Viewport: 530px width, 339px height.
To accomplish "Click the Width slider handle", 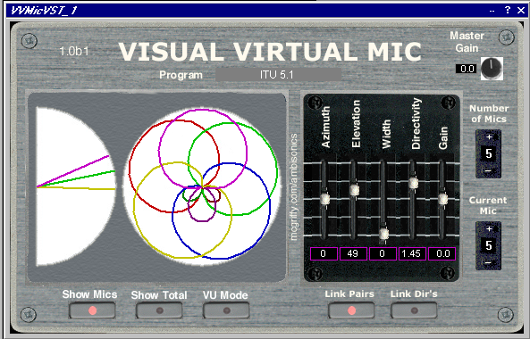I will coord(383,234).
